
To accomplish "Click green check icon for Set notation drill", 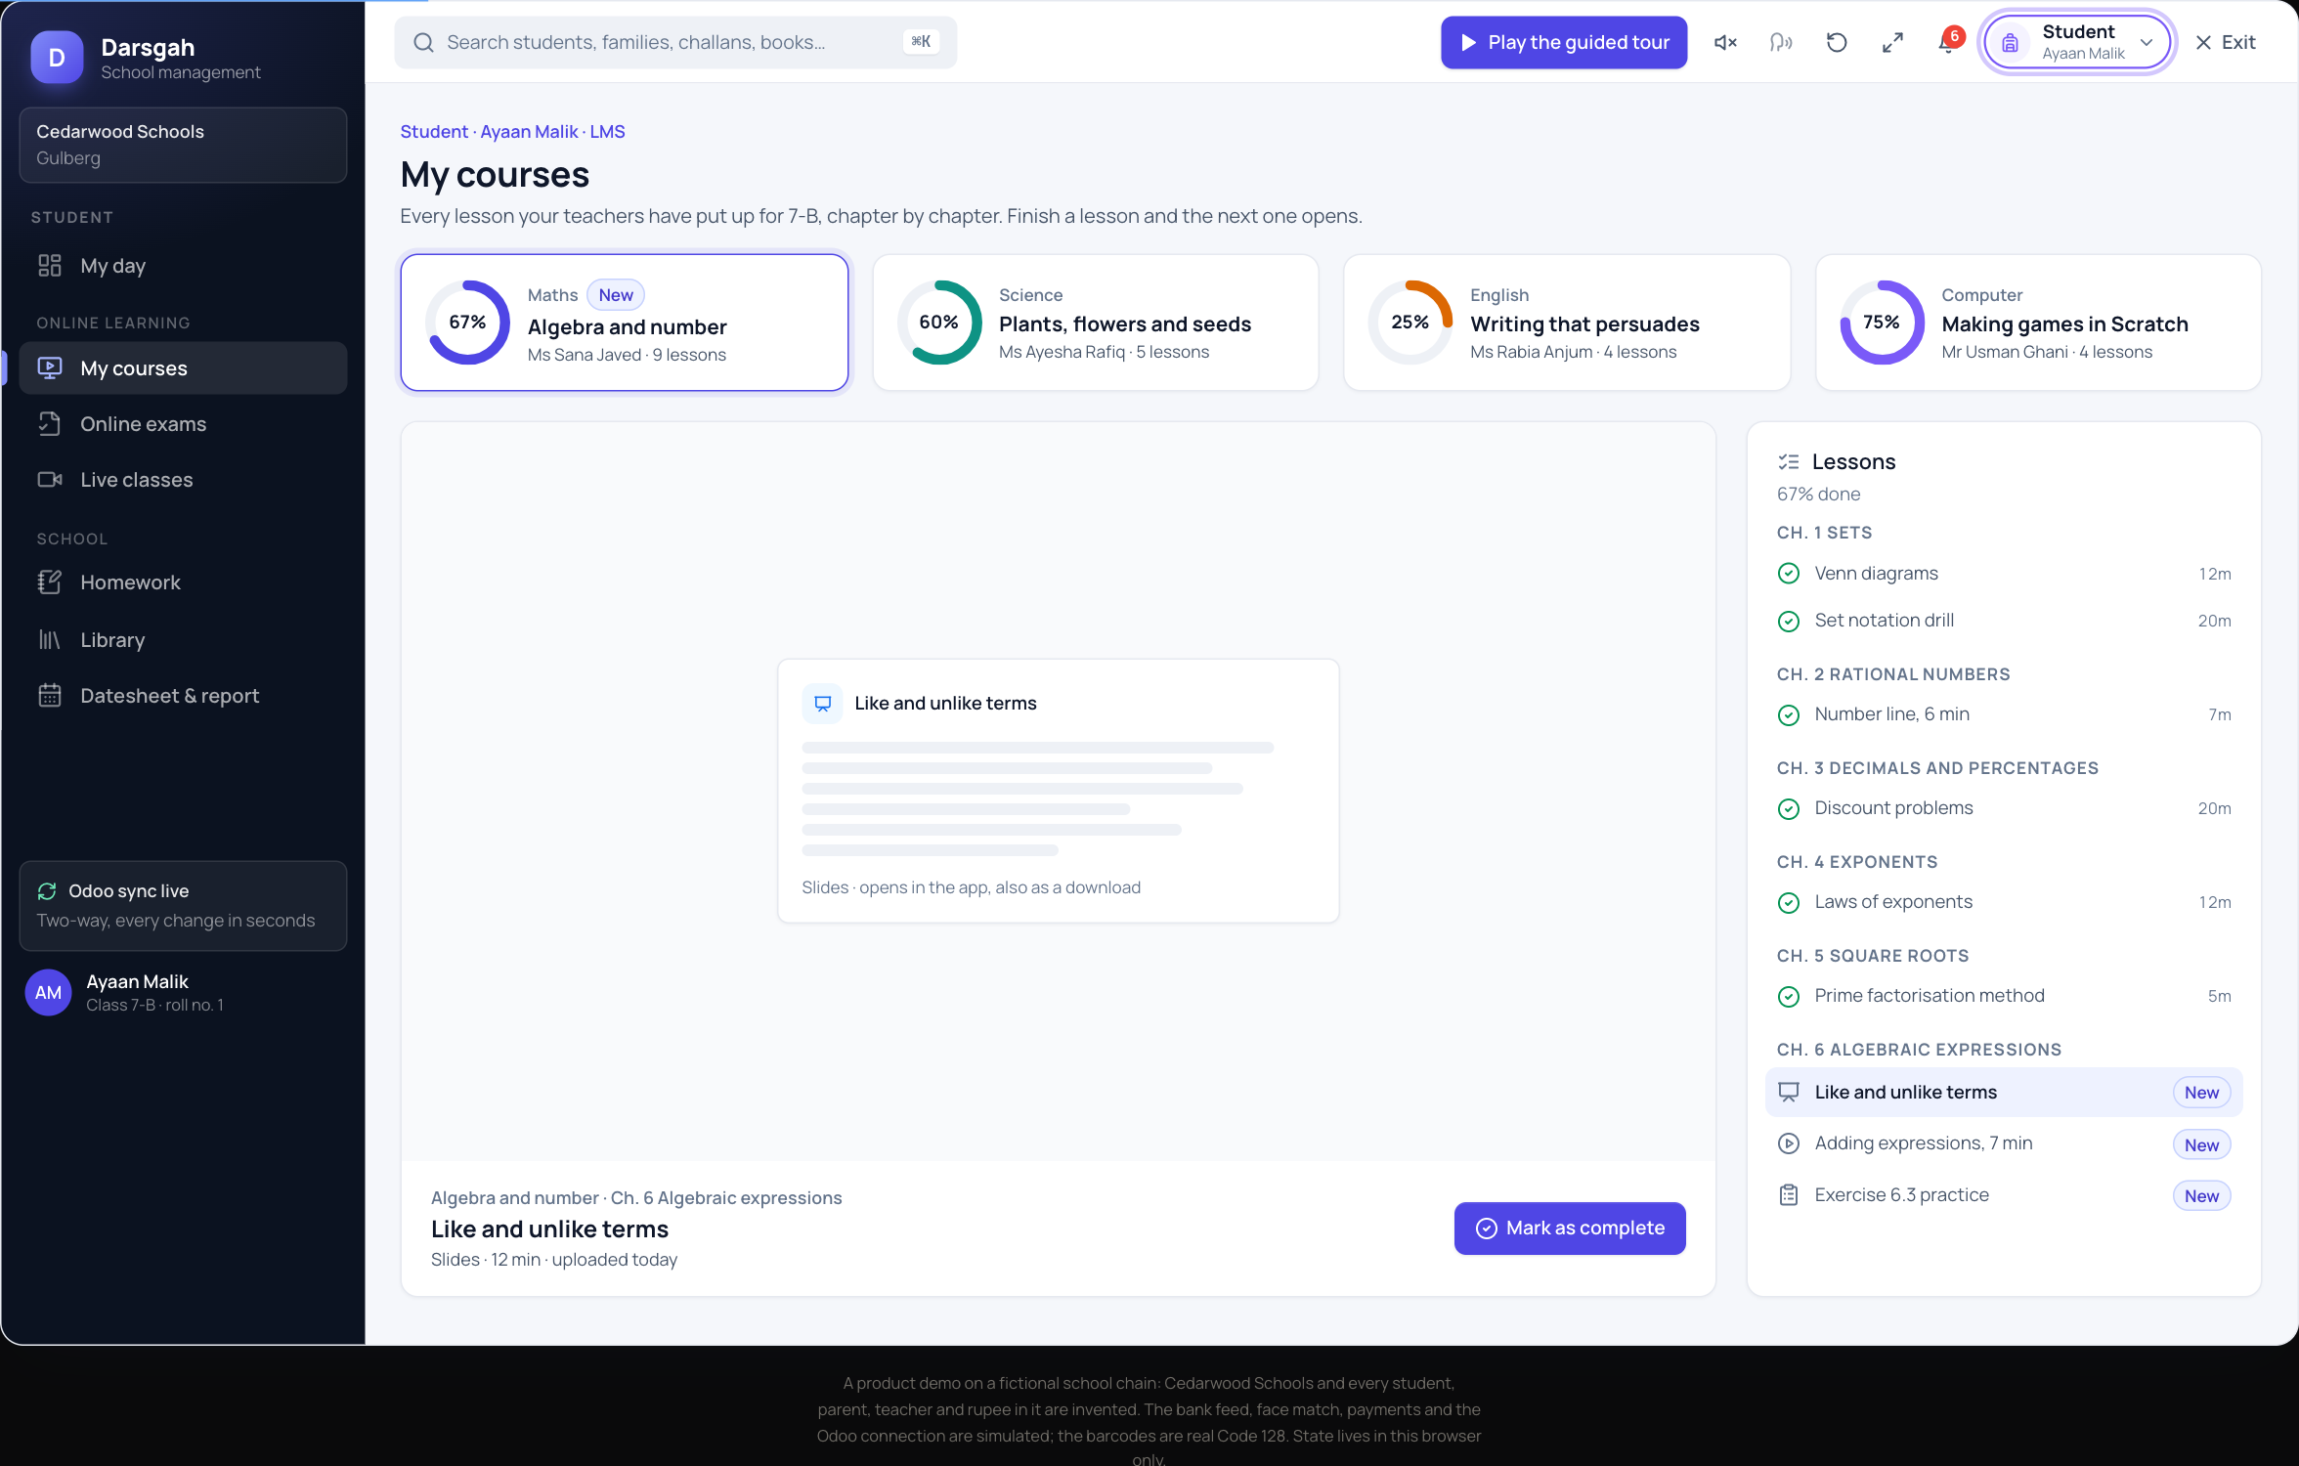I will pos(1789,621).
